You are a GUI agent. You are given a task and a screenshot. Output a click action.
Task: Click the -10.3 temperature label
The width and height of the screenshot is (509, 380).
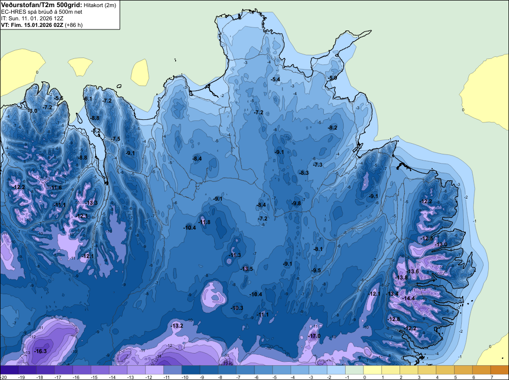click(x=237, y=308)
